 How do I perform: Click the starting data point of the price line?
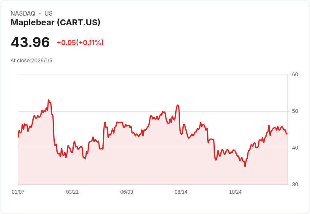18,137
